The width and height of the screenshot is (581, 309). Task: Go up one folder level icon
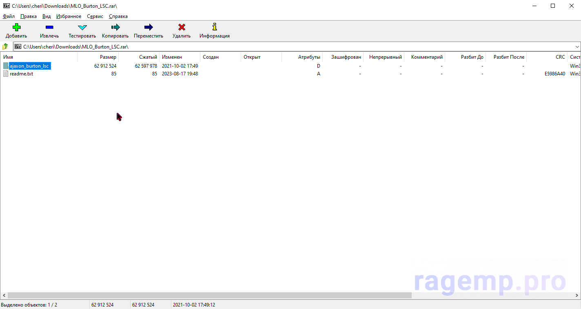[5, 46]
